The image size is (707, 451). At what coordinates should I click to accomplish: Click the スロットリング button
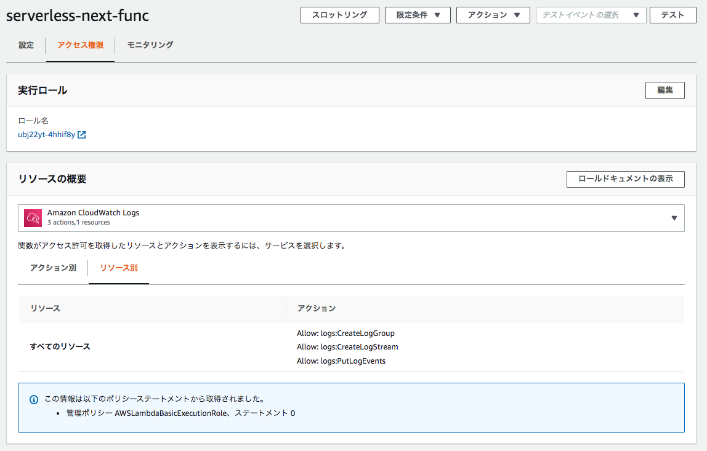pos(339,15)
